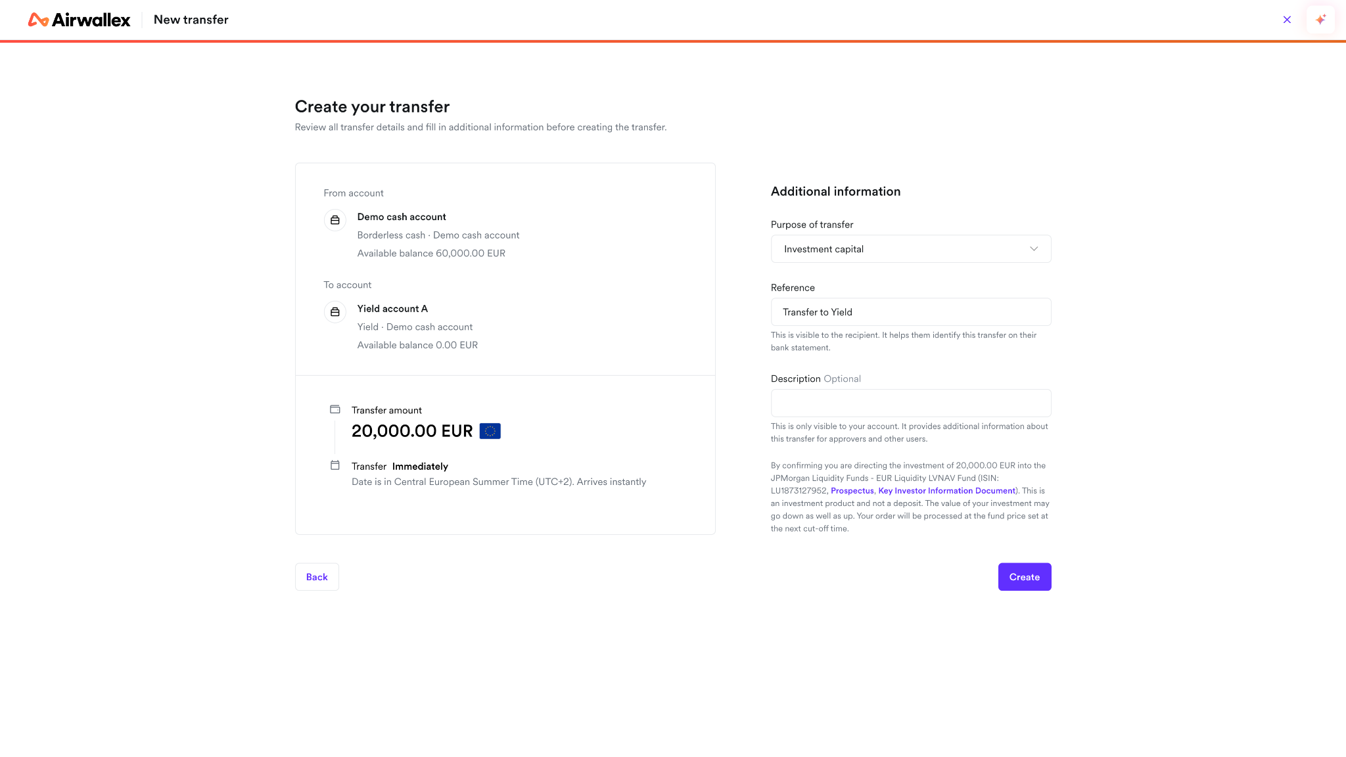Click the Yield account A briefcase icon
Image resolution: width=1346 pixels, height=757 pixels.
335,312
